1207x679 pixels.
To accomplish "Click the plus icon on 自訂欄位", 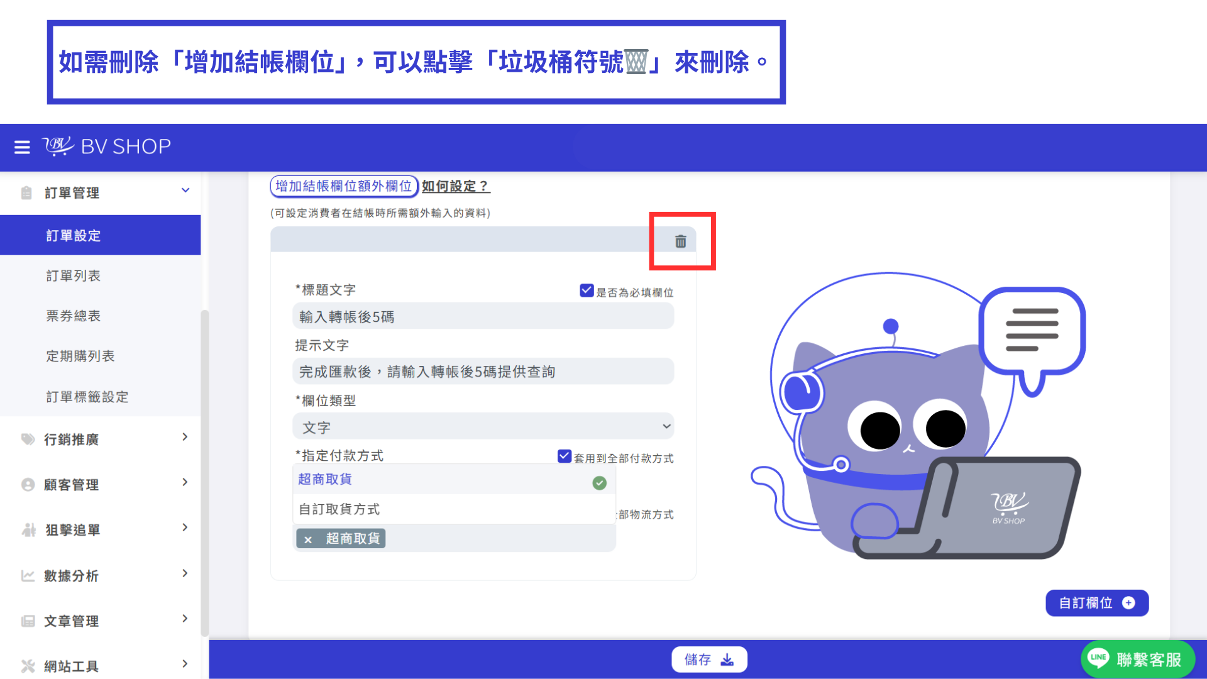I will (1129, 603).
